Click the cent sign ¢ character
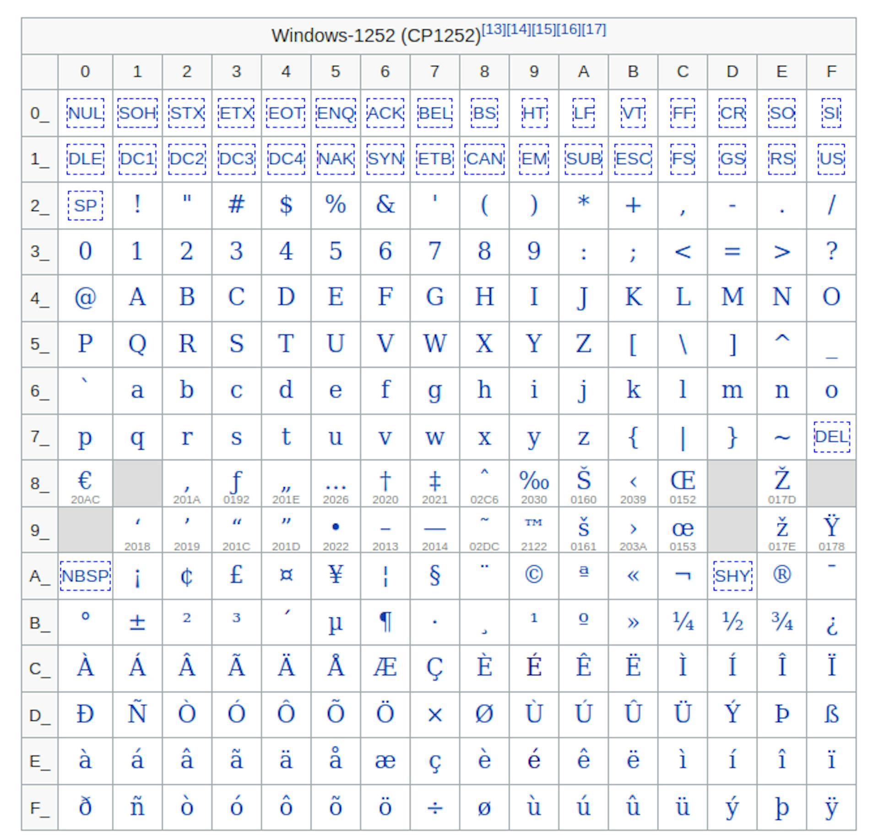Image resolution: width=879 pixels, height=840 pixels. click(x=187, y=576)
